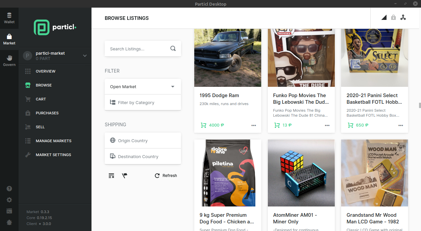The height and width of the screenshot is (231, 421).
Task: Open the Wallet section in the left rail
Action: tap(9, 18)
